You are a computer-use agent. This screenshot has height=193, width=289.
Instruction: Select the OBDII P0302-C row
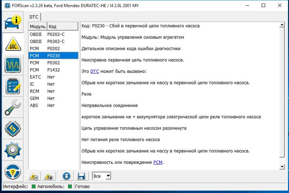(53, 41)
